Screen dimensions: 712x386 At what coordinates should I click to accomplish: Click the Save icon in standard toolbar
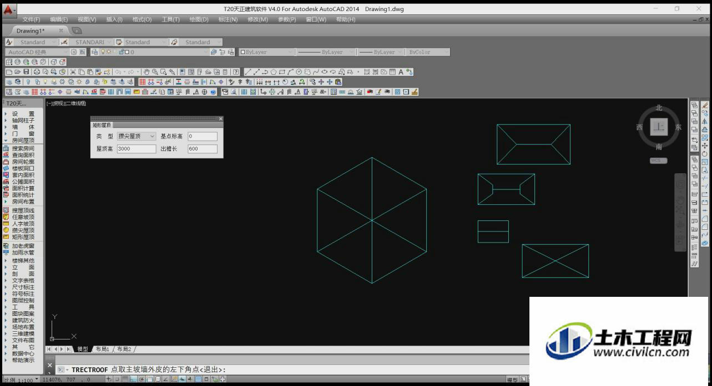26,72
